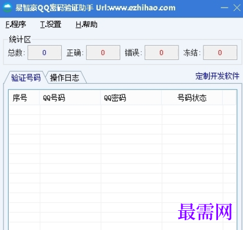Click the 冻结 count field
Image resolution: width=243 pixels, height=230 pixels.
[x=220, y=52]
